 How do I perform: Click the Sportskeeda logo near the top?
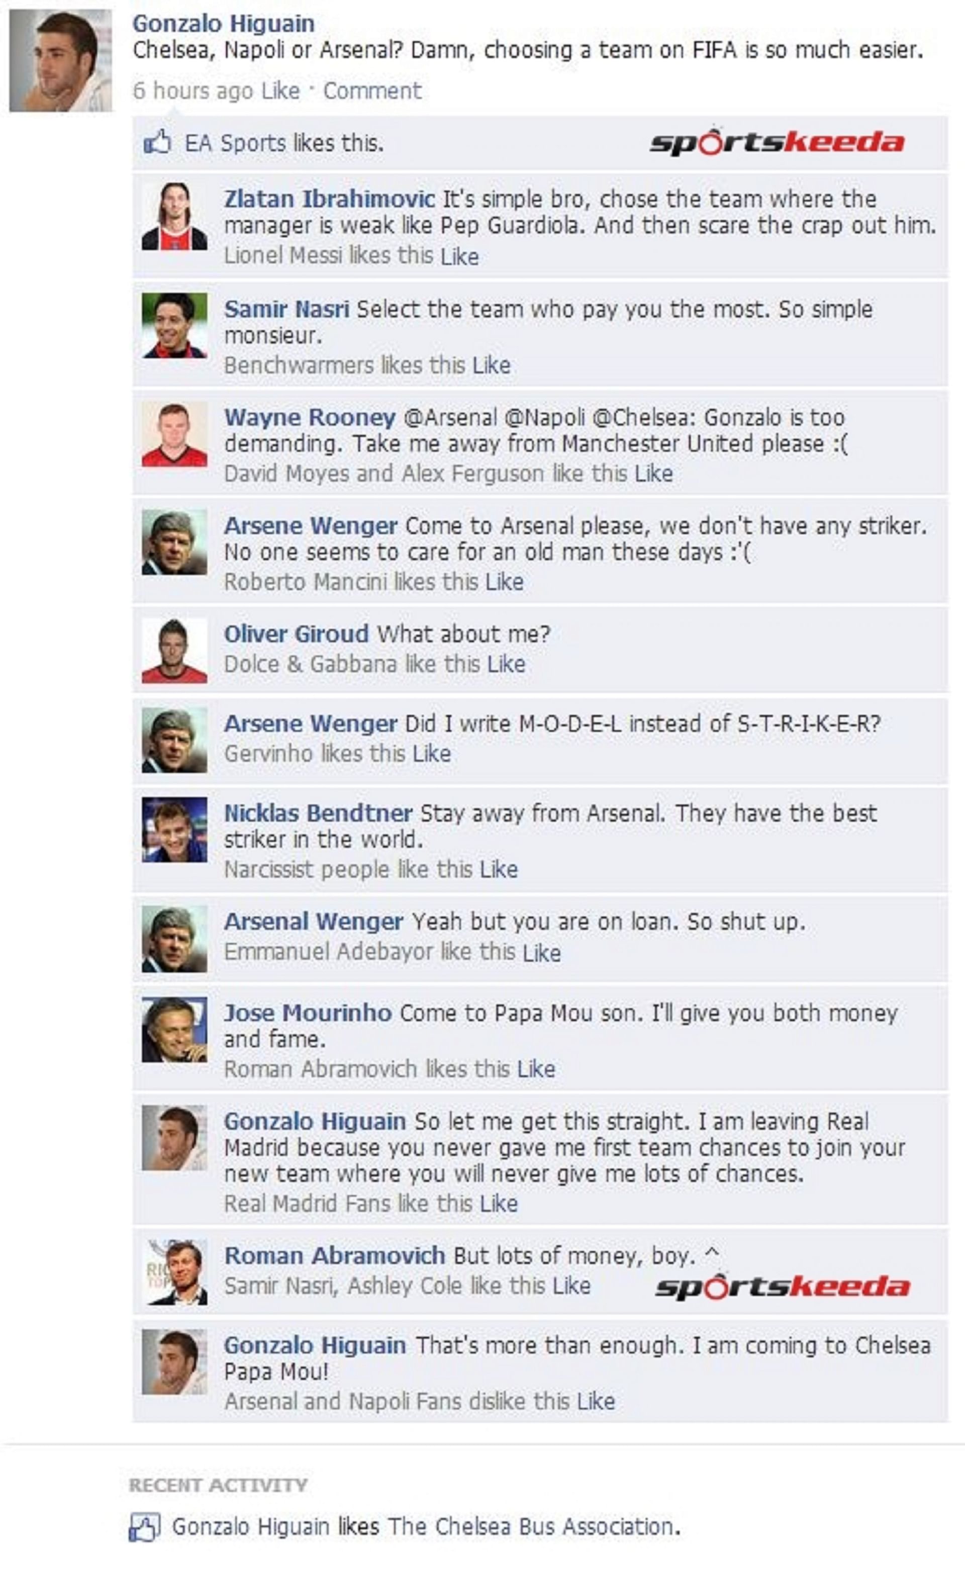tap(777, 141)
